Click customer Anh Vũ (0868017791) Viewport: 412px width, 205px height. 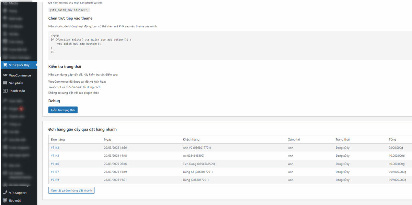point(197,148)
